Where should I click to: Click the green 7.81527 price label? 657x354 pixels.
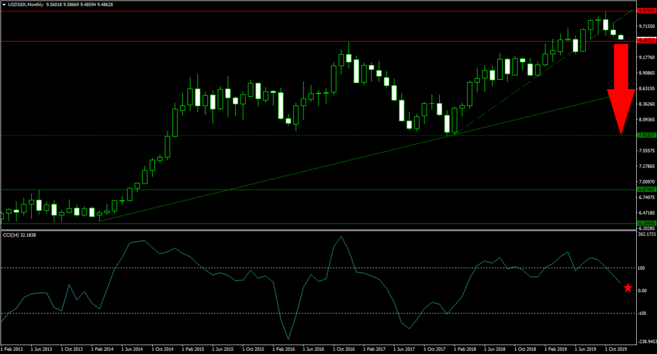(646, 135)
